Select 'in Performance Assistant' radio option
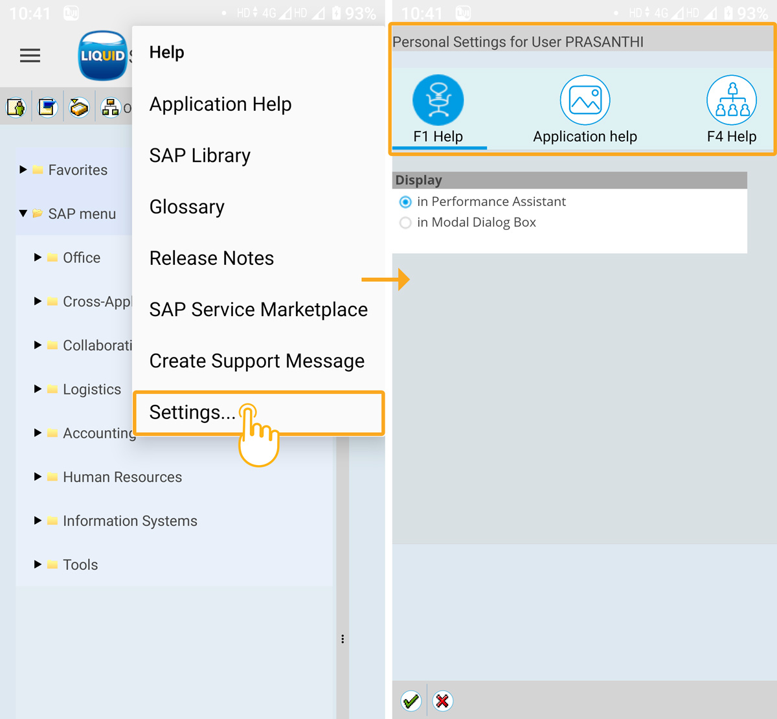The image size is (777, 719). pos(405,202)
